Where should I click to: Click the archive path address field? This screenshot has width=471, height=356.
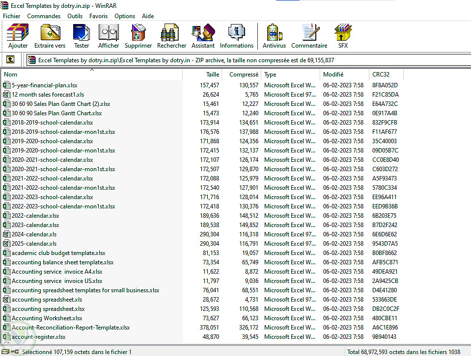pyautogui.click(x=249, y=60)
